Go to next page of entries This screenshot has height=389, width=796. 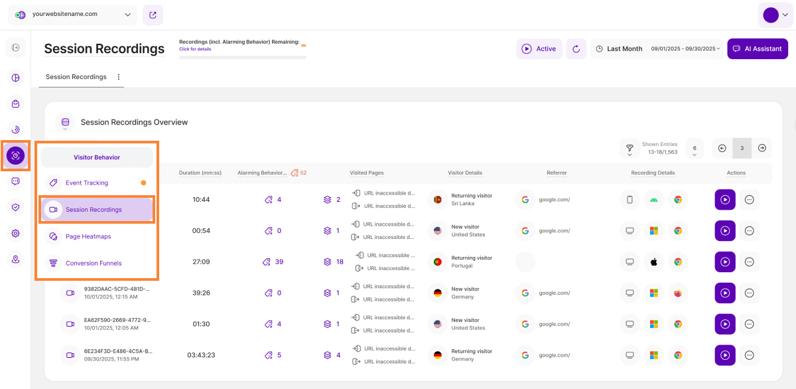(x=762, y=148)
